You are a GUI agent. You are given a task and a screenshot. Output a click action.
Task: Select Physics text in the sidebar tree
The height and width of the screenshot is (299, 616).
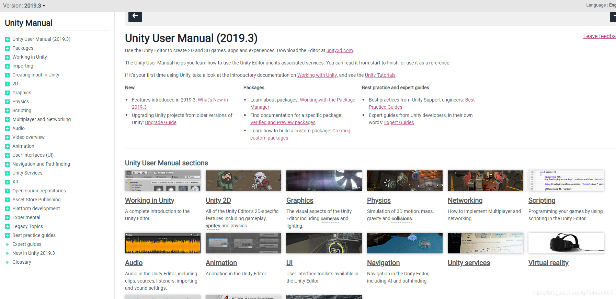[x=21, y=101]
